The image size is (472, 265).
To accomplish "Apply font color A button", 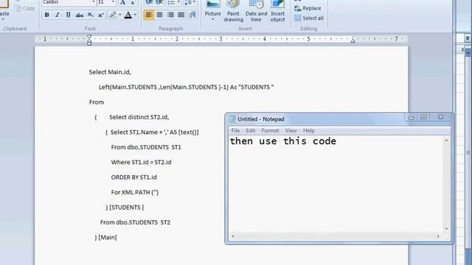I will click(128, 15).
